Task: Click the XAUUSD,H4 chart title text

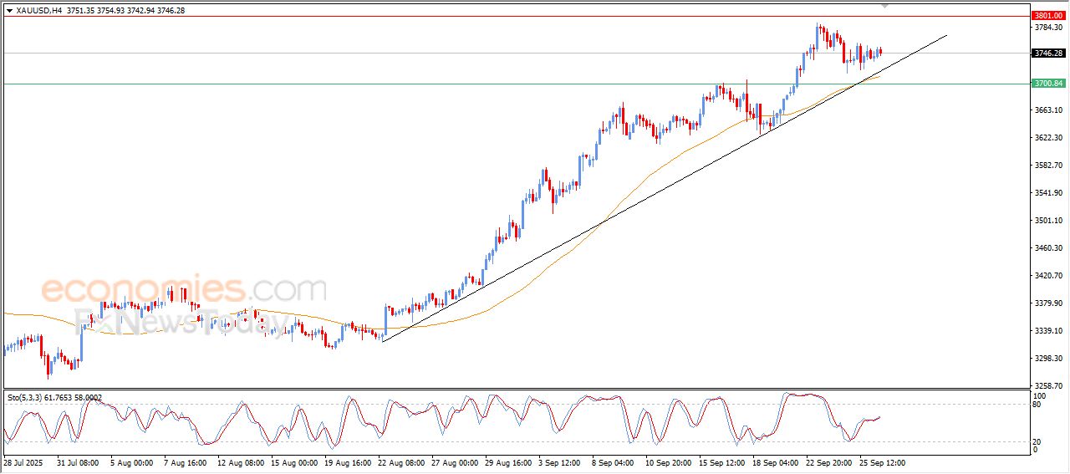Action: pyautogui.click(x=39, y=10)
